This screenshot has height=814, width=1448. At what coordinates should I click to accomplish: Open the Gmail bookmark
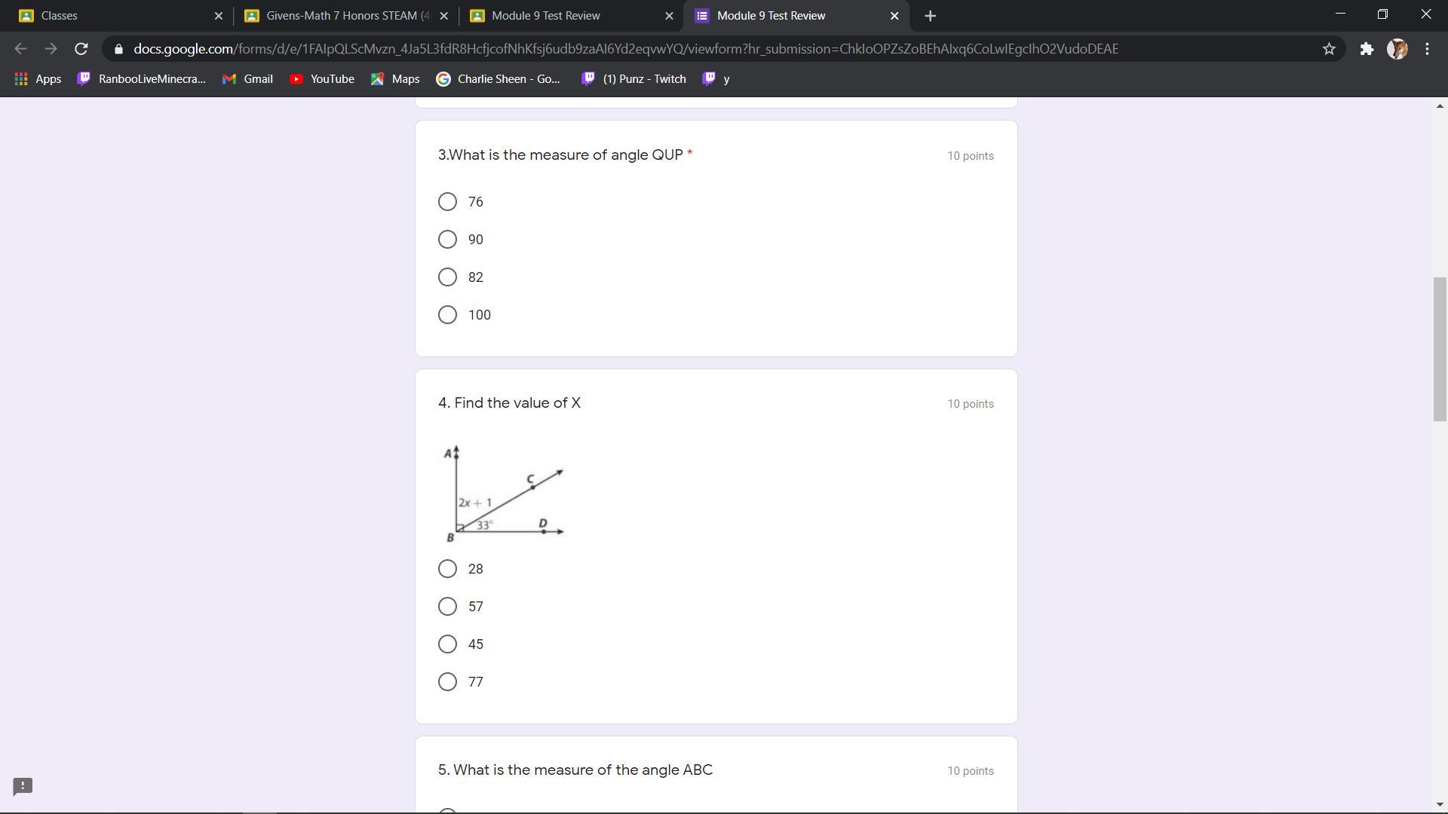247,79
